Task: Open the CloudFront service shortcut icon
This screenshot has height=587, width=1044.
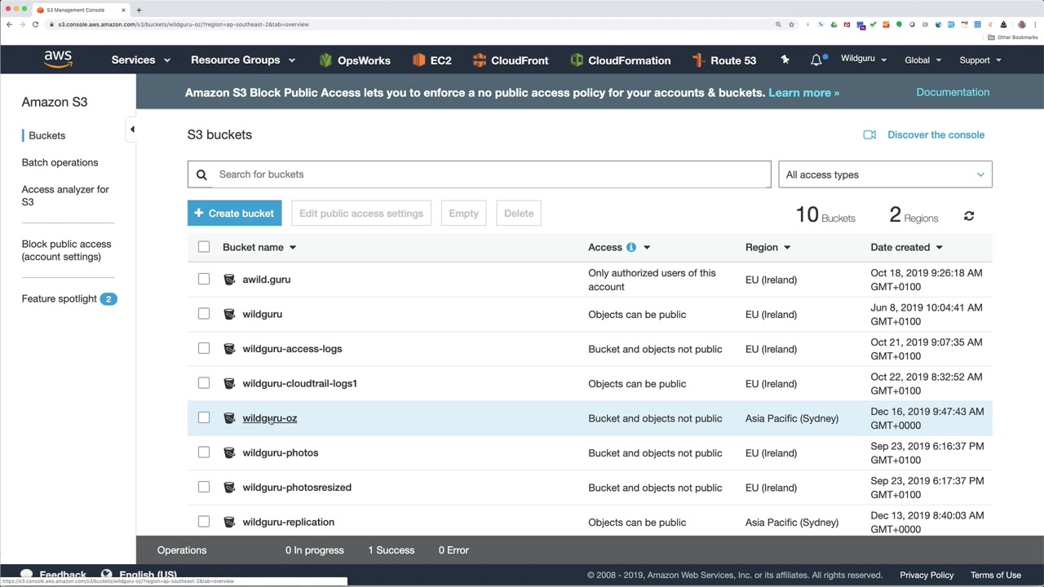Action: pos(479,60)
